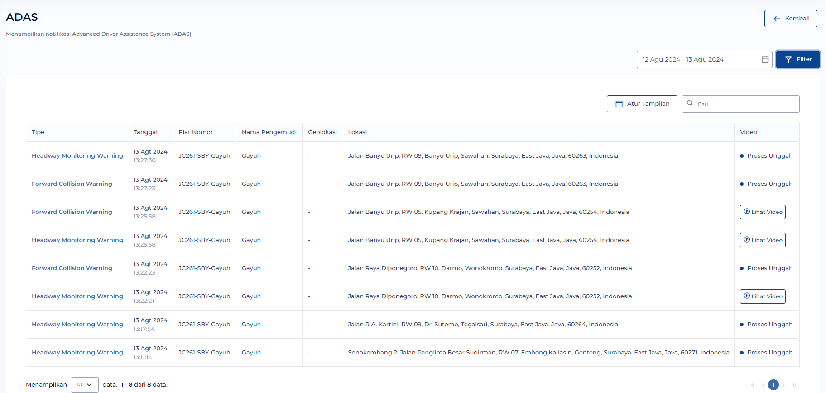Click Proses Unggah status in 13:11:15 row
This screenshot has height=393, width=826.
[x=766, y=353]
